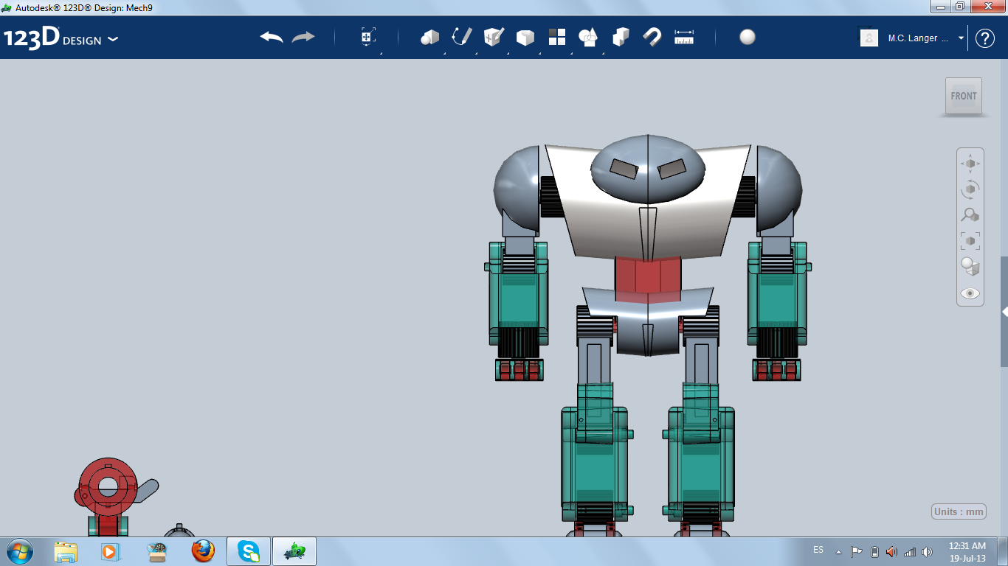Open Windows Explorer from the taskbar
The height and width of the screenshot is (566, 1008).
click(66, 551)
